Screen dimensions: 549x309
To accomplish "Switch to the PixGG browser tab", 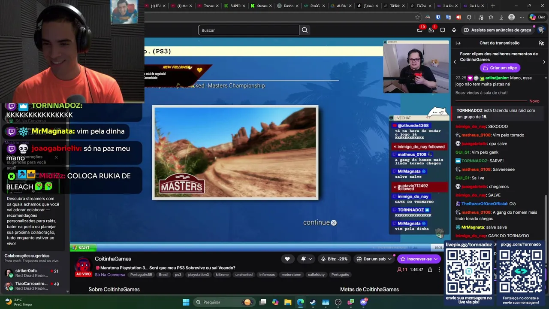I will (x=314, y=6).
